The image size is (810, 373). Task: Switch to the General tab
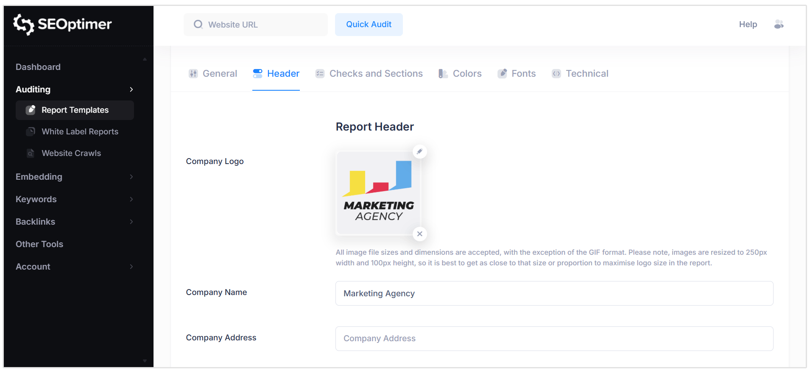pyautogui.click(x=213, y=74)
